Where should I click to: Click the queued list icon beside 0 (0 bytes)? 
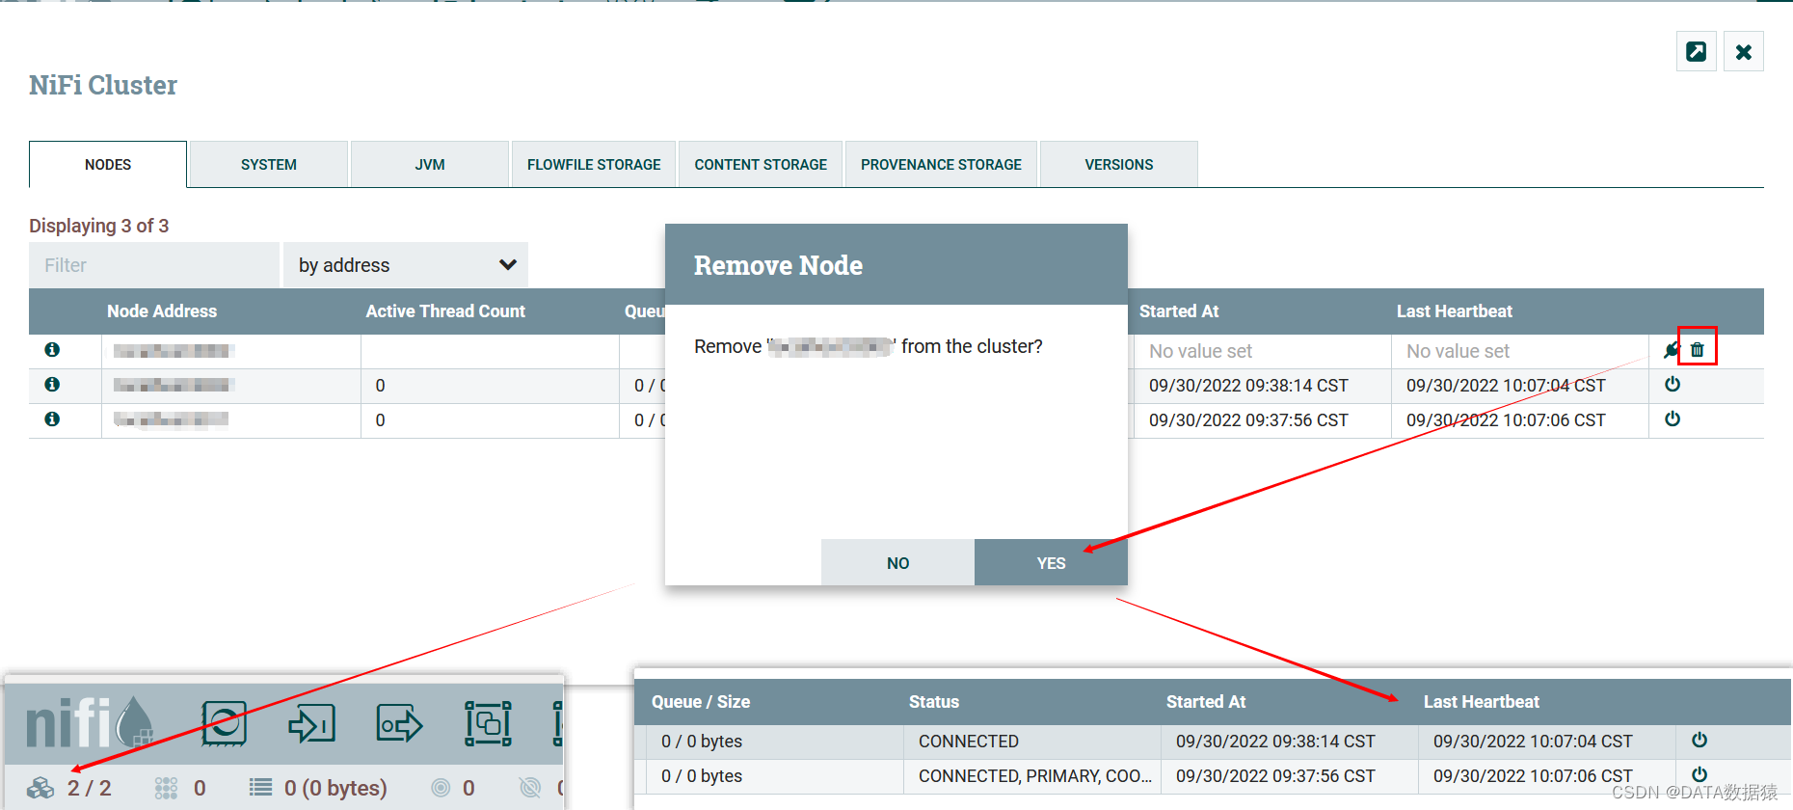point(260,788)
